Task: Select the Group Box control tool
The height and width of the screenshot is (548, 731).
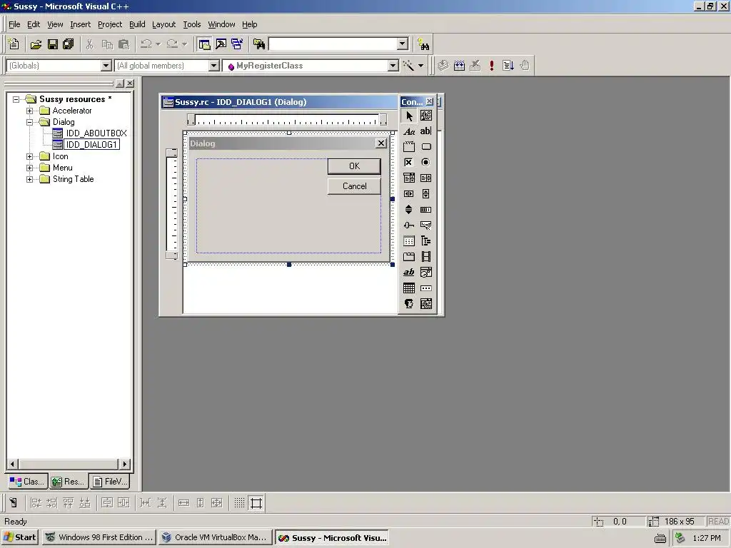Action: 409,147
